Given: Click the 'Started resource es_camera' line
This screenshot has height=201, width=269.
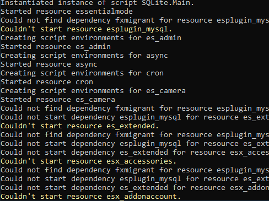Looking at the screenshot, I should [x=58, y=100].
